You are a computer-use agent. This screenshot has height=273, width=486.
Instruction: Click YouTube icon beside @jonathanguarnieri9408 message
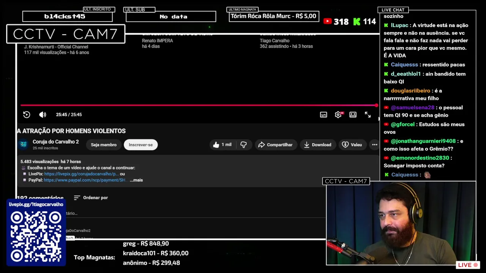(x=386, y=141)
